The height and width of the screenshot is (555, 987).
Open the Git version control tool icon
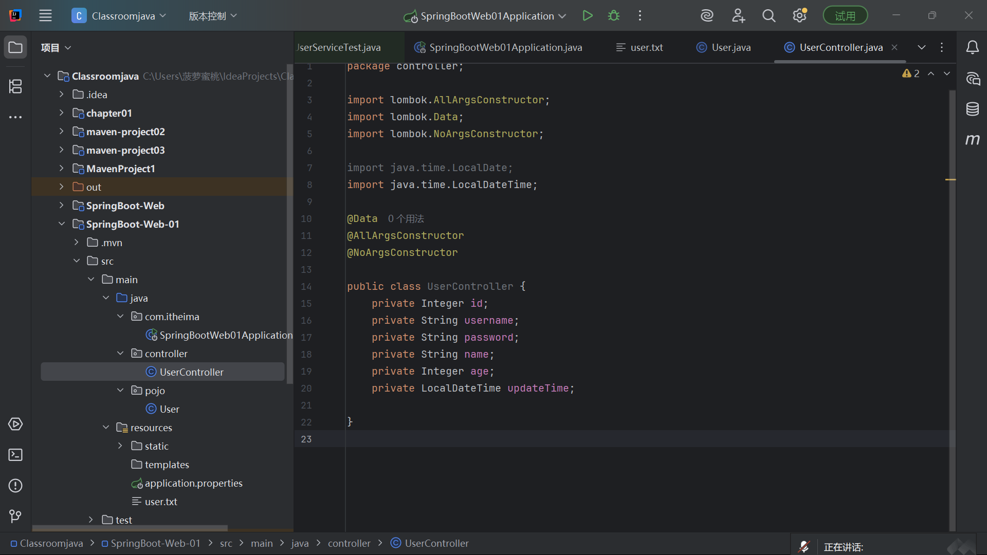pyautogui.click(x=15, y=516)
